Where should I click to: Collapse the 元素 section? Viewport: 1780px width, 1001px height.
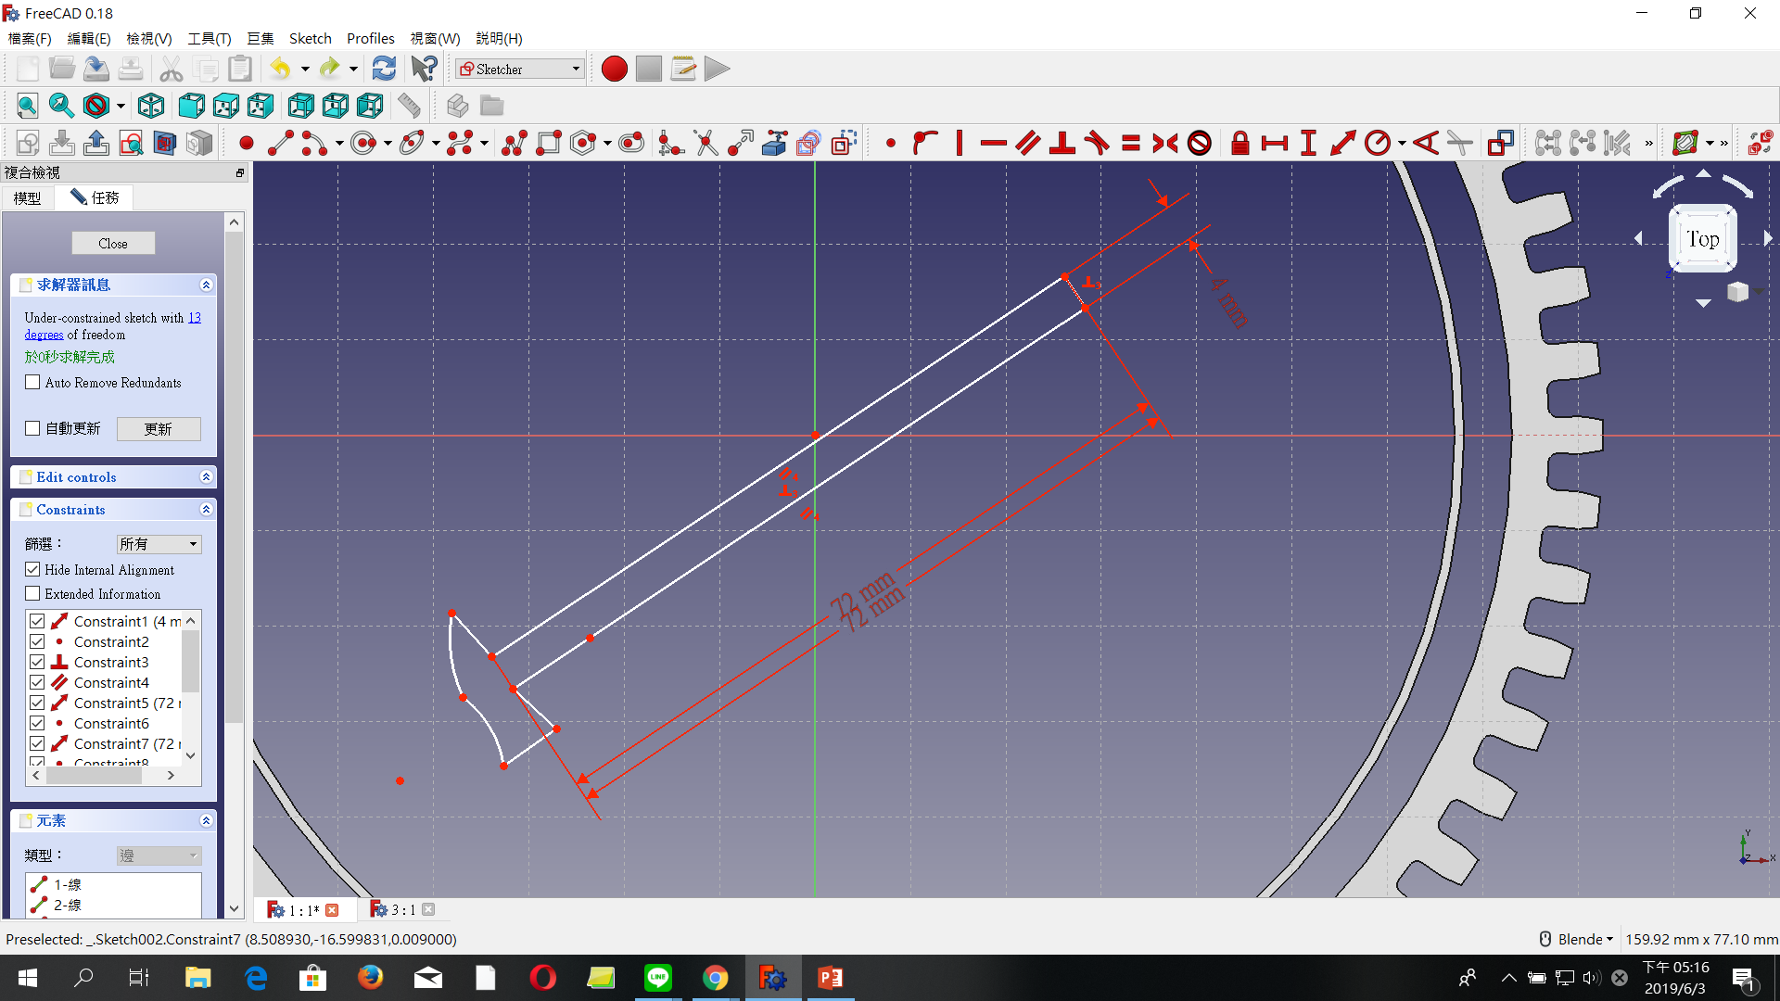[206, 820]
